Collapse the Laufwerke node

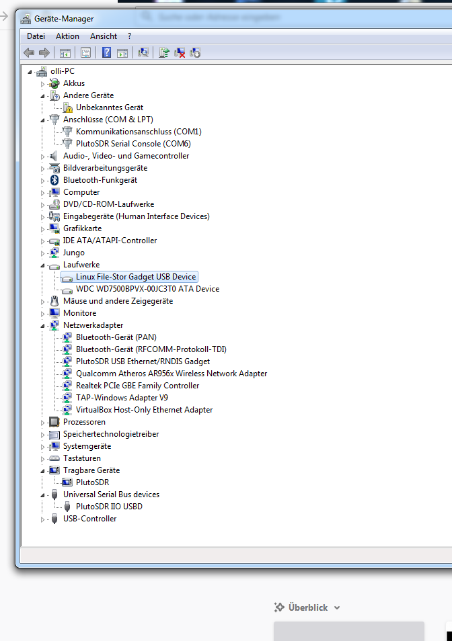point(42,265)
